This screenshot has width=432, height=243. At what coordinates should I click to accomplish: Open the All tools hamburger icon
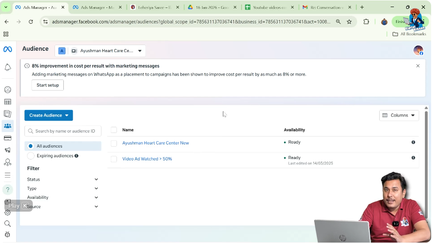coord(8,175)
